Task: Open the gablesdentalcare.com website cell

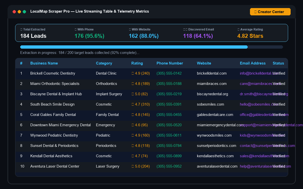Action: (215, 115)
